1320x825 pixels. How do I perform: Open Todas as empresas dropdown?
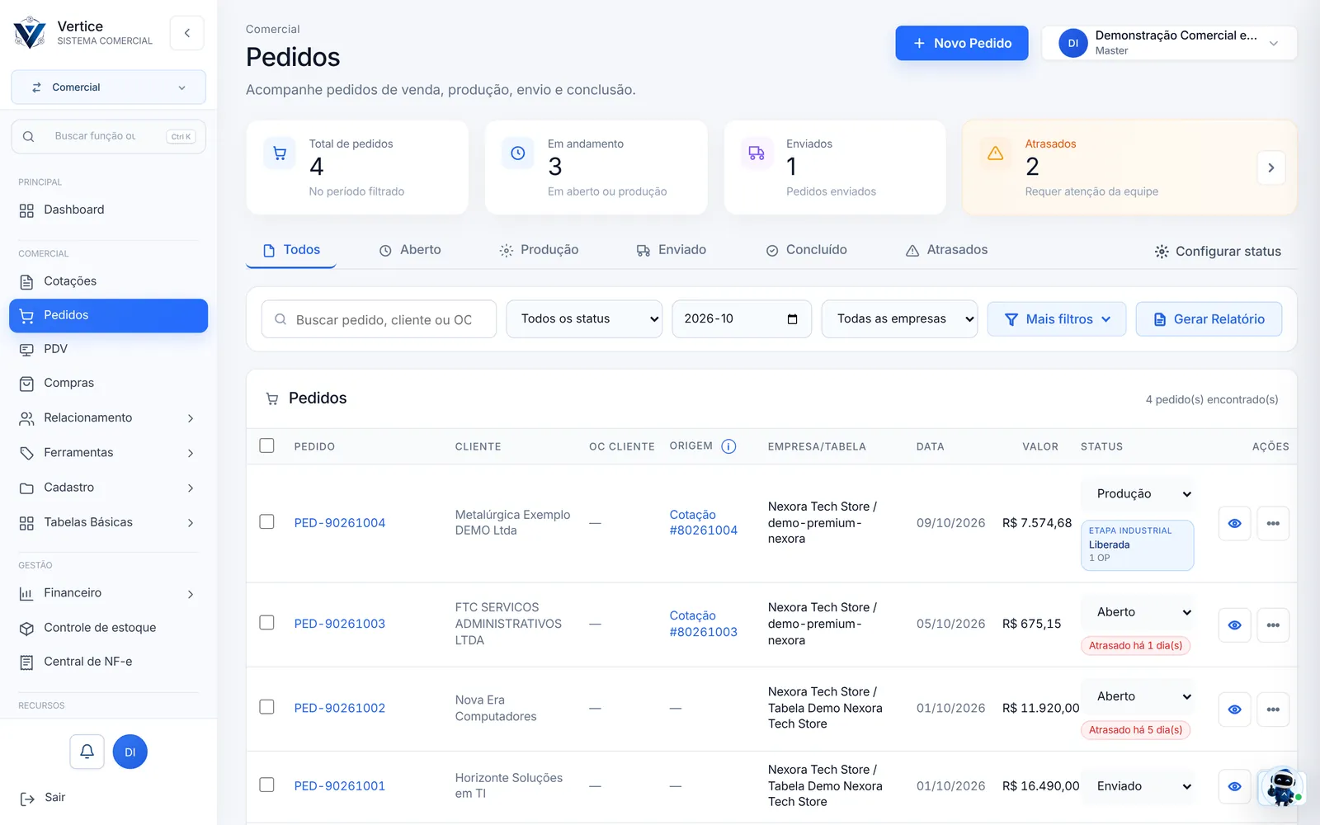point(899,318)
